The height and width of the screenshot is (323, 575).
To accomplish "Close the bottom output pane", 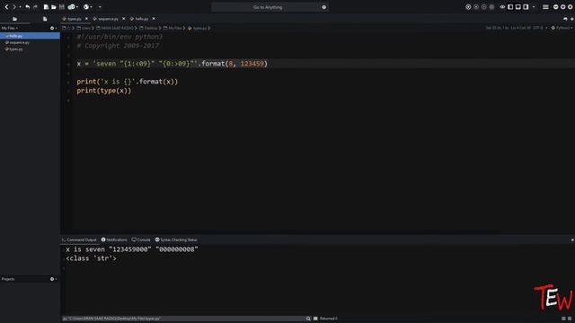I will coord(572,240).
